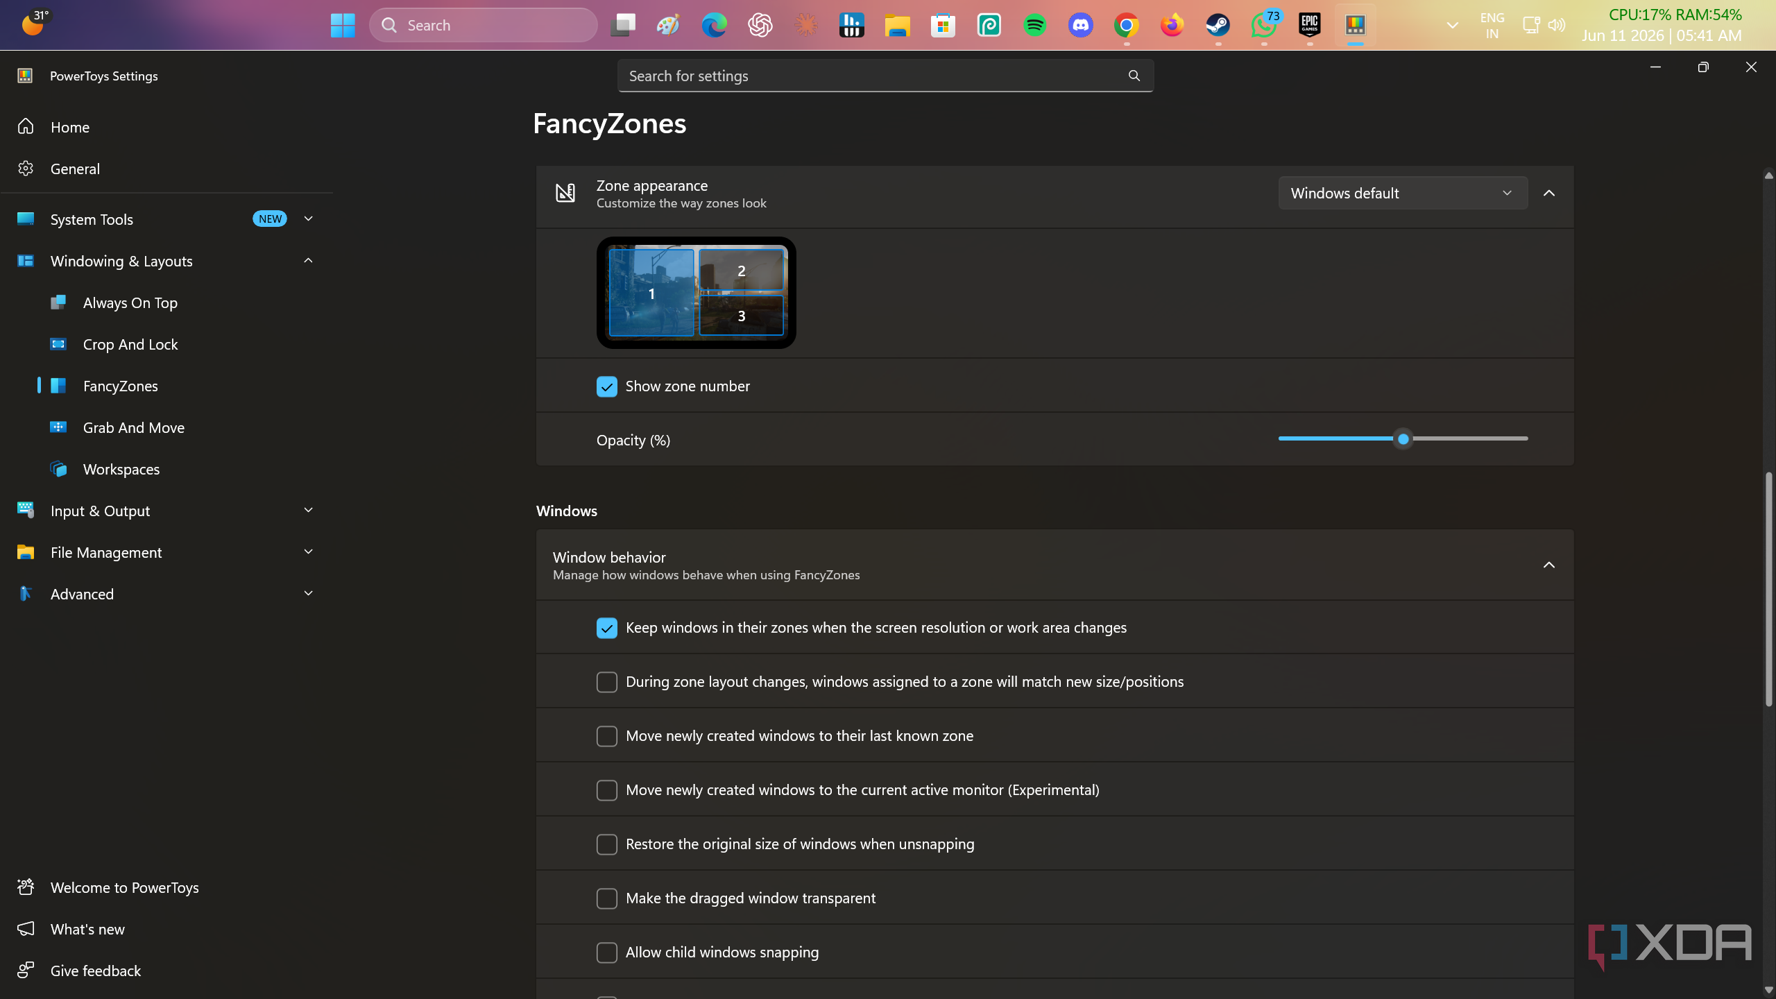This screenshot has height=999, width=1776.
Task: Click the search magnifier in settings search
Action: tap(1134, 76)
